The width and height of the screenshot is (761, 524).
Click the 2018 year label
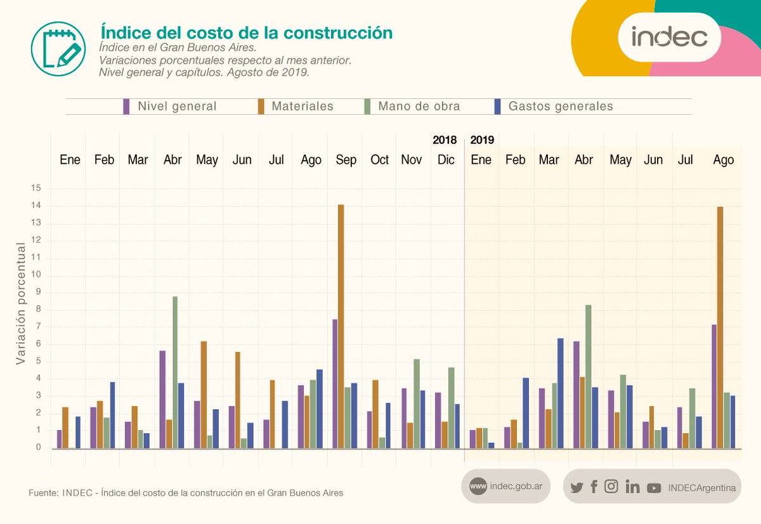445,140
